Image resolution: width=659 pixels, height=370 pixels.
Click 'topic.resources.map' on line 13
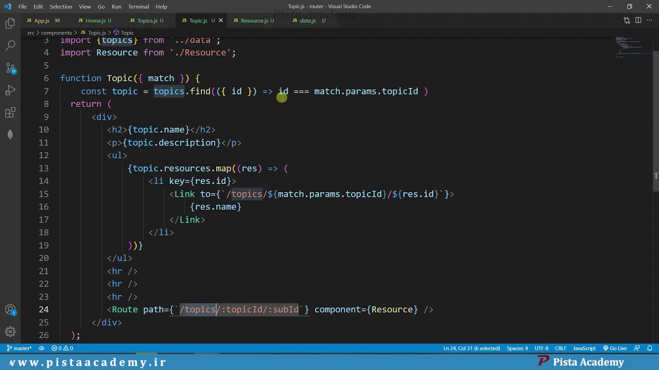pos(182,168)
